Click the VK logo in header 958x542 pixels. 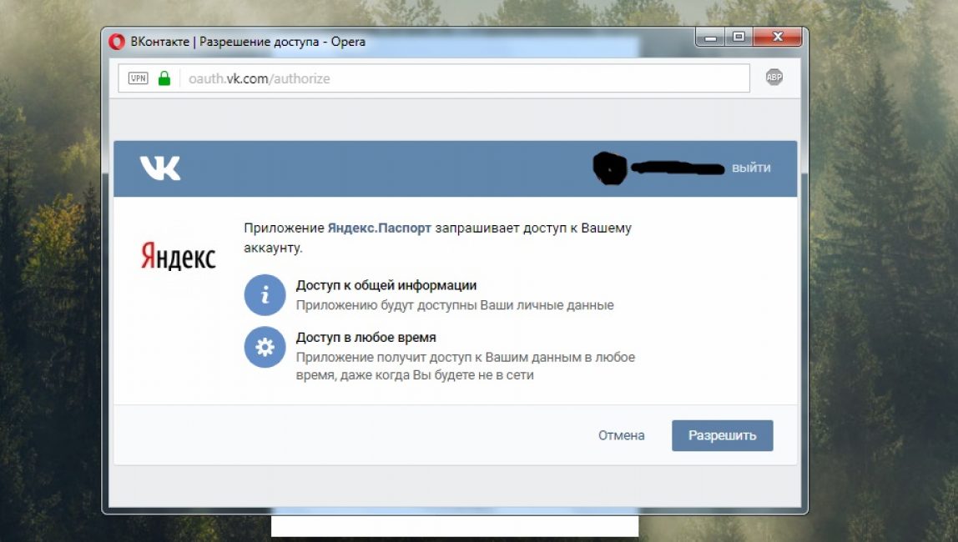[x=160, y=168]
